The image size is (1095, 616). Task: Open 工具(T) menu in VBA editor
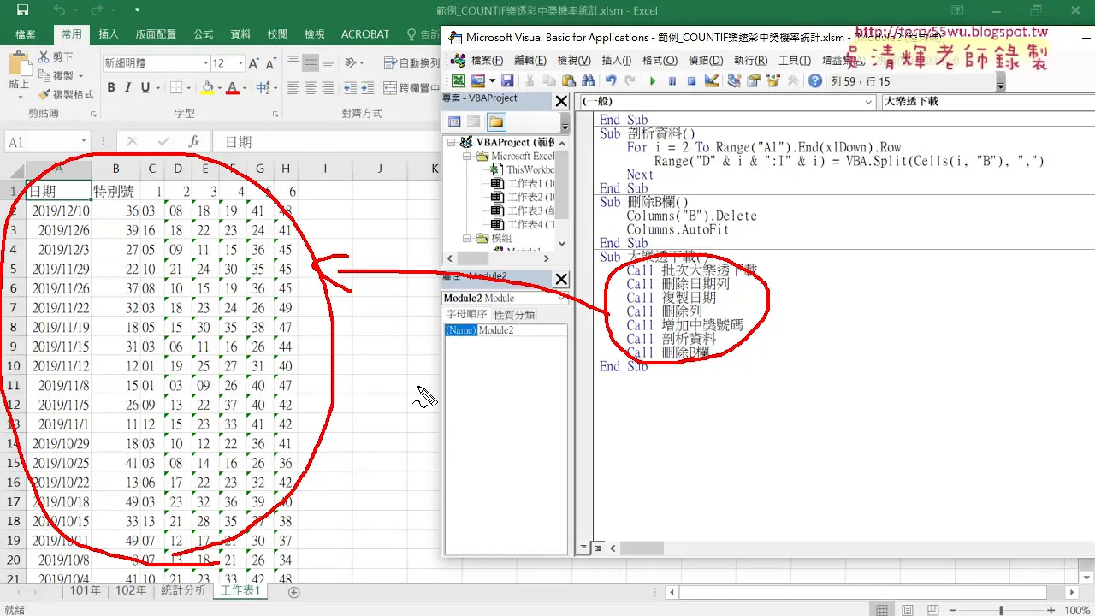794,60
